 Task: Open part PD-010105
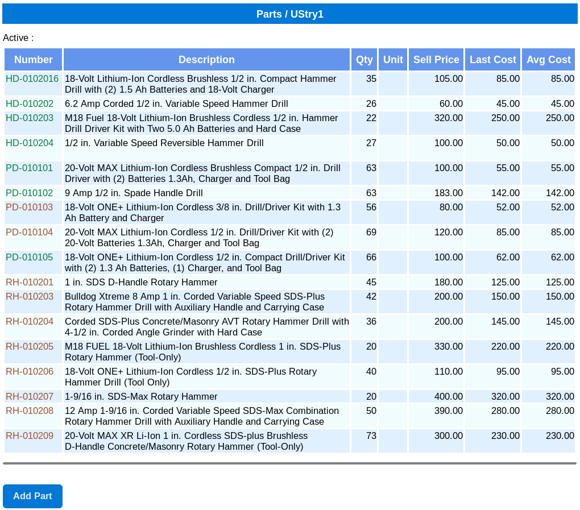tap(29, 257)
